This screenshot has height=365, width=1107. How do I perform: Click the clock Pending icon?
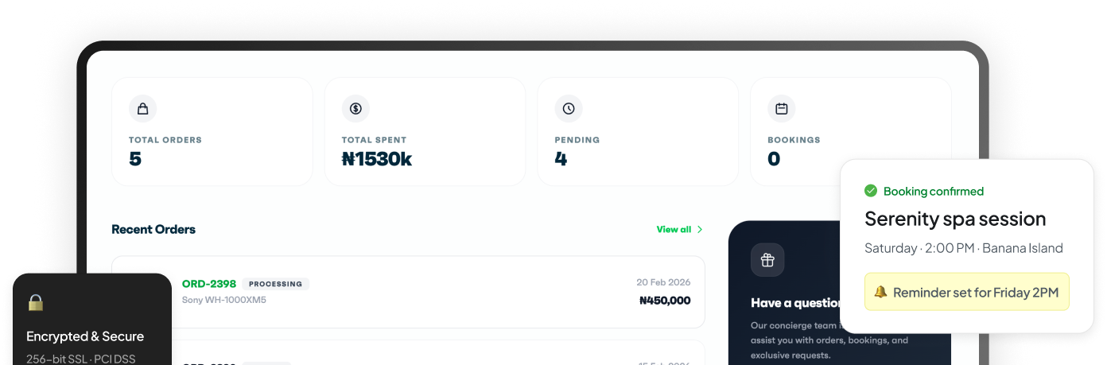569,109
